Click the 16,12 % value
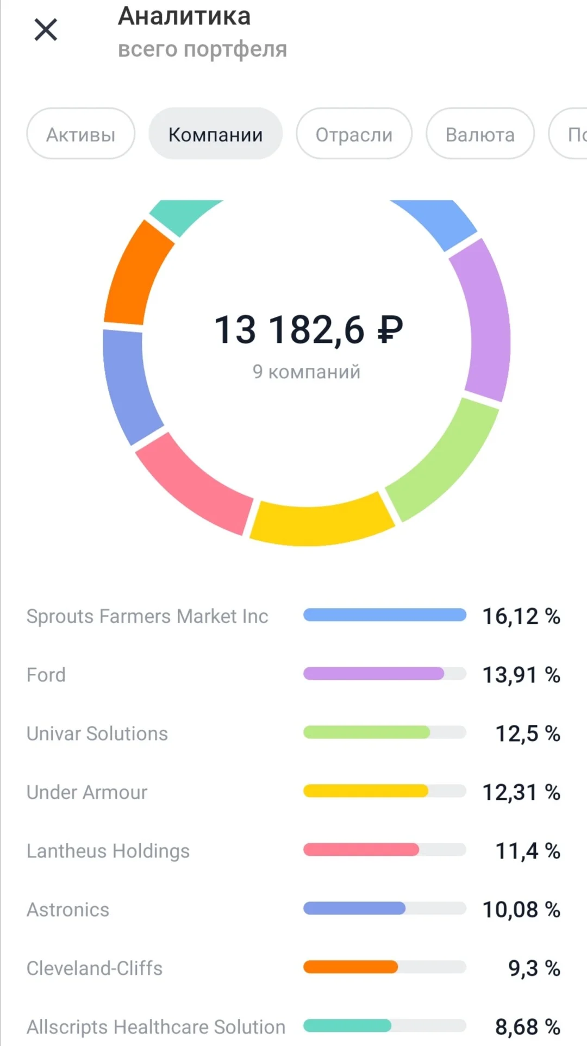 click(521, 616)
